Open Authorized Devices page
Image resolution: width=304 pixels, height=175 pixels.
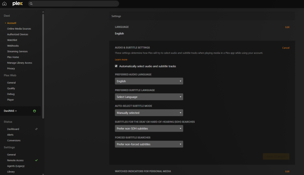pyautogui.click(x=17, y=34)
